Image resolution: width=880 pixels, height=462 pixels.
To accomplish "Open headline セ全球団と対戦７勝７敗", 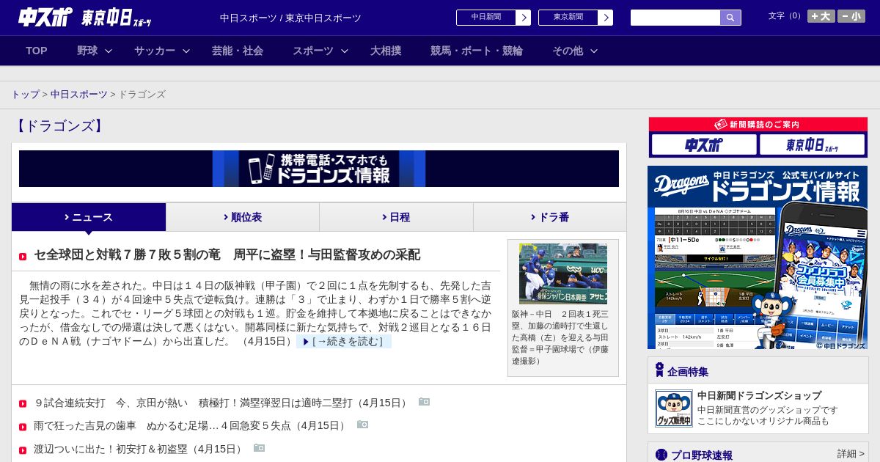I will (227, 255).
